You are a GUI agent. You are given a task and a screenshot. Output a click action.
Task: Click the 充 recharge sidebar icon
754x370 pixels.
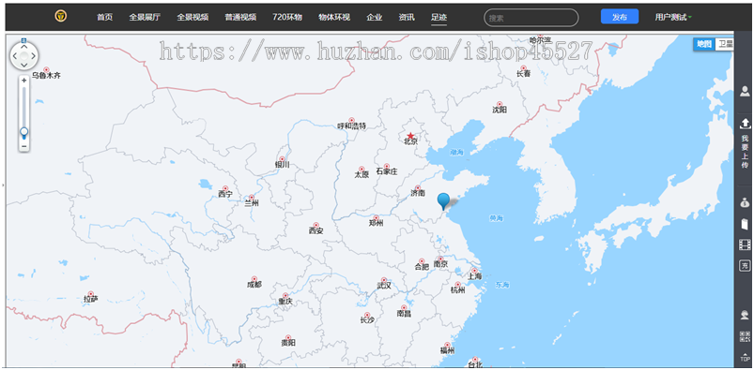[745, 265]
